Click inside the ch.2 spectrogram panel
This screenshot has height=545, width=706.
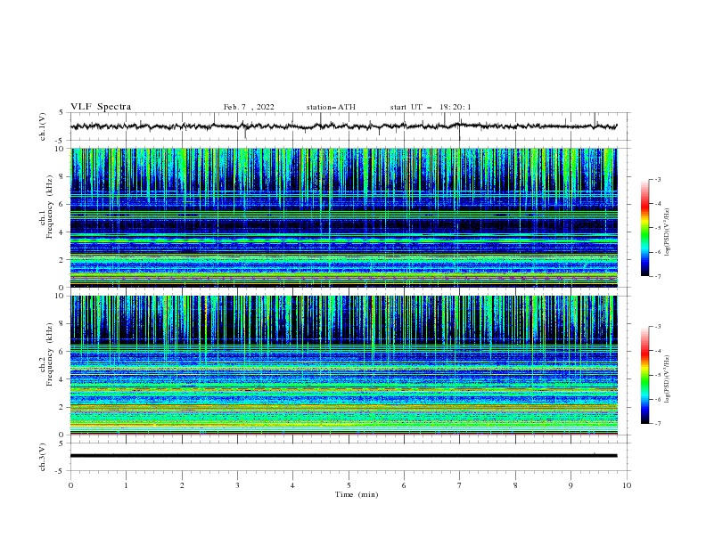coord(343,365)
